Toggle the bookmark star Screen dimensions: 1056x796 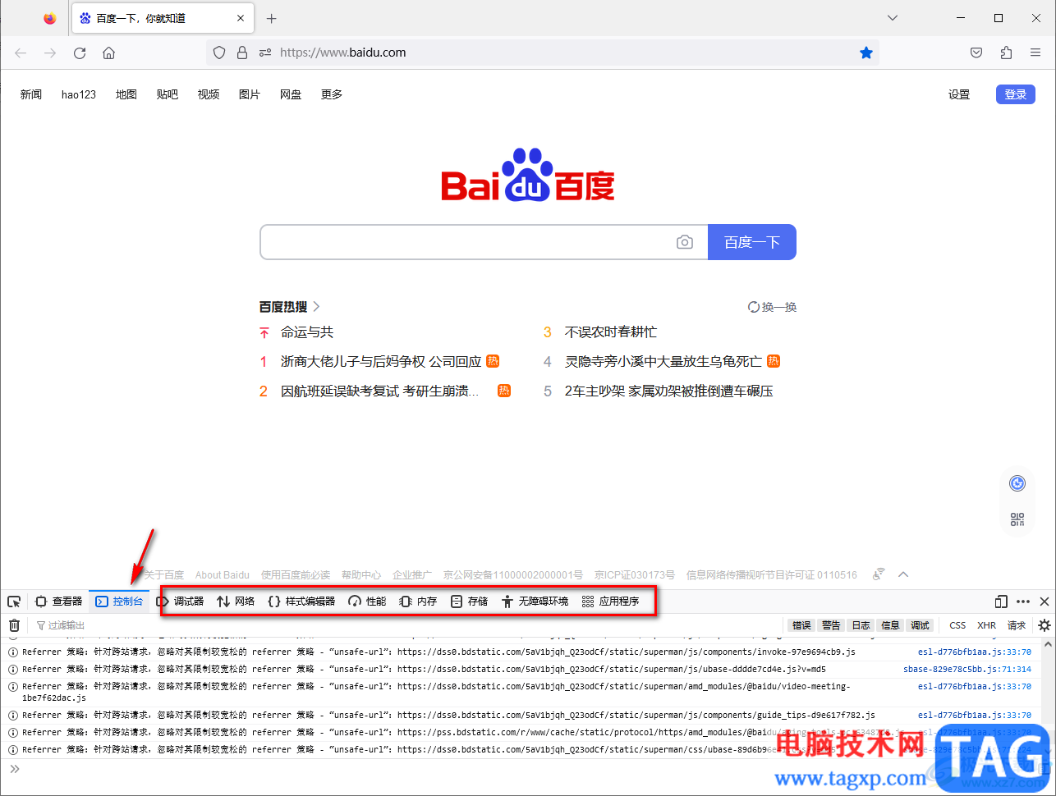(x=865, y=53)
